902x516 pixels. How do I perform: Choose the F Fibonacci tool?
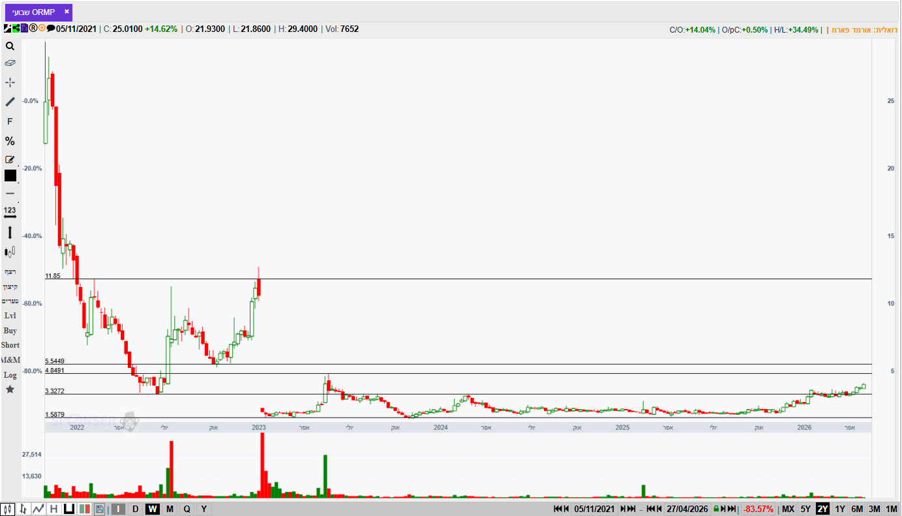point(10,121)
